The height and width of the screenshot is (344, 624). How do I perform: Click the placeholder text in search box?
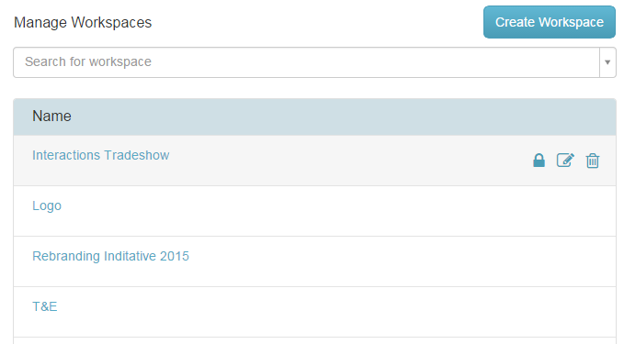tap(88, 62)
